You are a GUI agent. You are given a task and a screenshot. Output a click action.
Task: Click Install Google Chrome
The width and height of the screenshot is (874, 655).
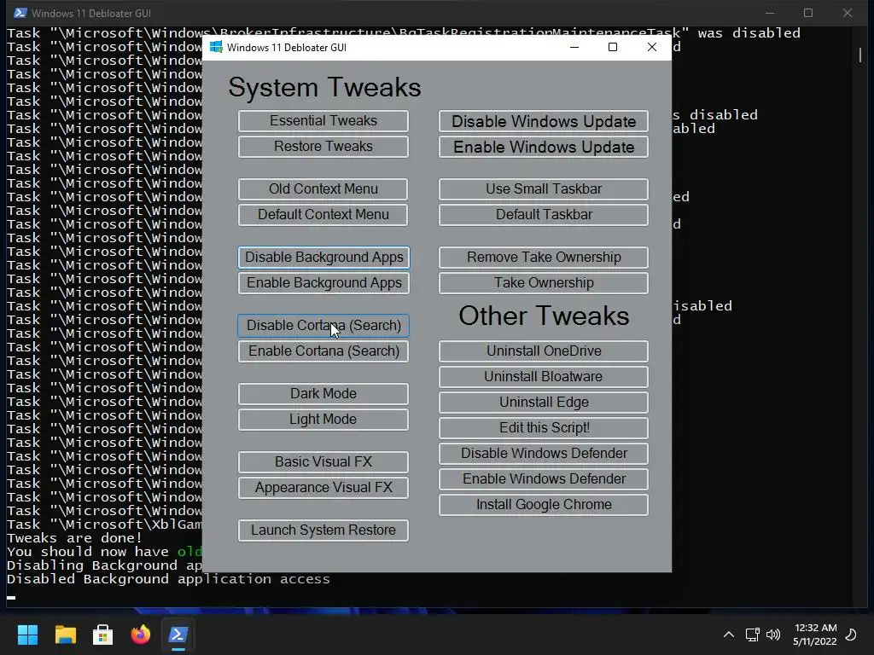[544, 505]
